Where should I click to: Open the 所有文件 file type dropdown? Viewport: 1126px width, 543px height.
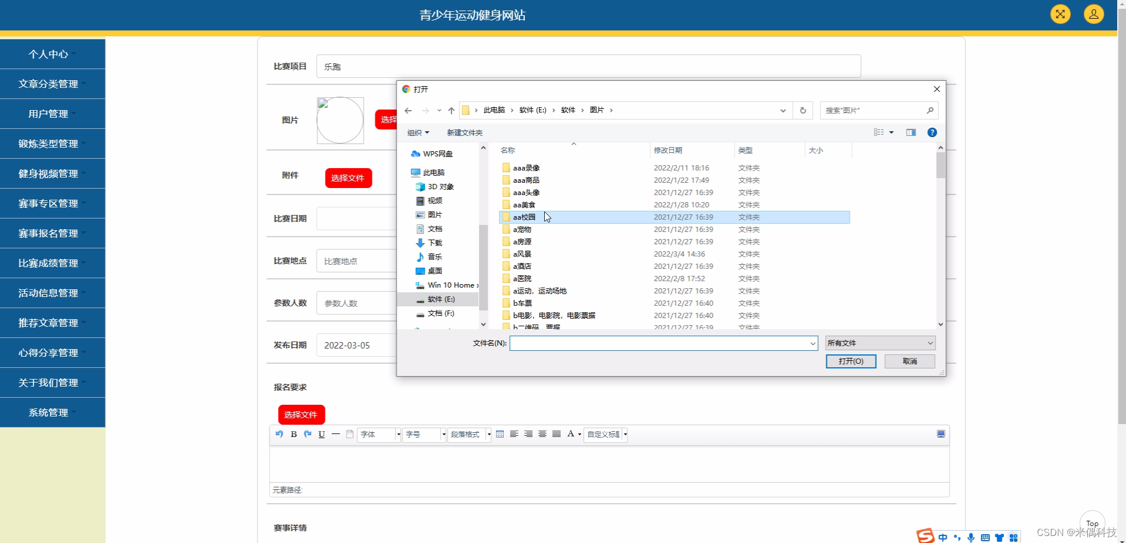(880, 343)
